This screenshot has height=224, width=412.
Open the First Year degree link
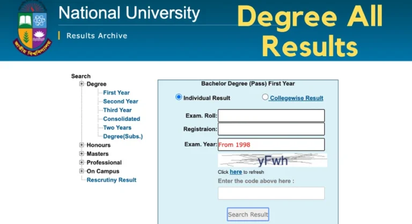click(x=116, y=93)
